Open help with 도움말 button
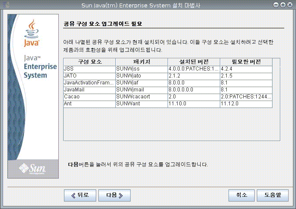The height and width of the screenshot is (209, 296). click(272, 196)
